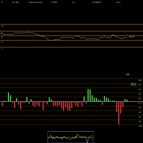Click the RSI current value 42.82
The height and width of the screenshot is (143, 143).
(x=132, y=37)
